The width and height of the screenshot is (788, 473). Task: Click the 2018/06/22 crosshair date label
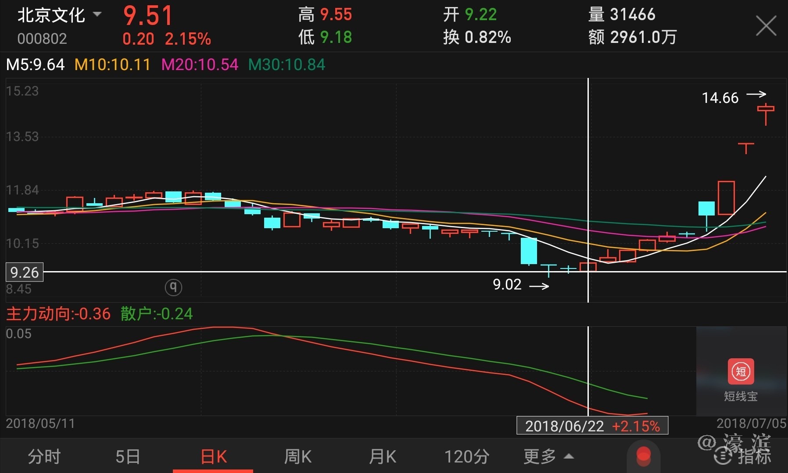(x=592, y=426)
